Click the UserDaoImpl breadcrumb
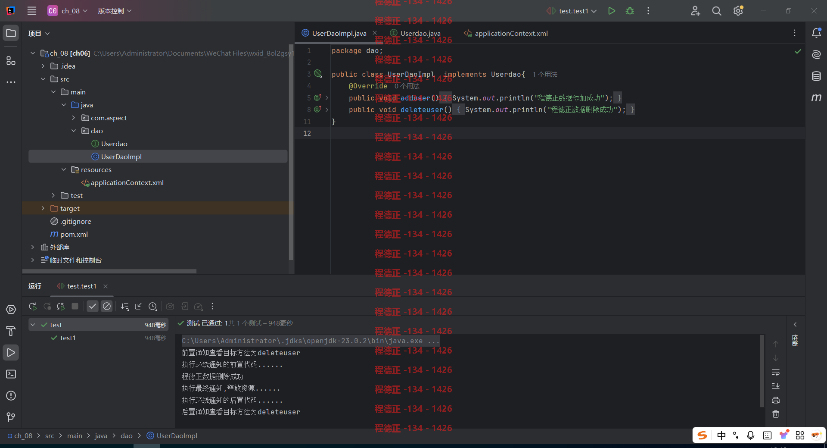The width and height of the screenshot is (827, 448). tap(172, 435)
